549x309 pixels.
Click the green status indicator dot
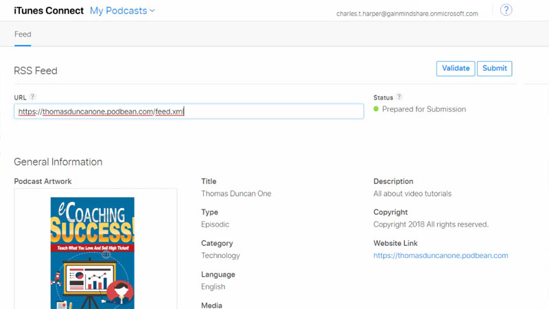[x=376, y=109]
